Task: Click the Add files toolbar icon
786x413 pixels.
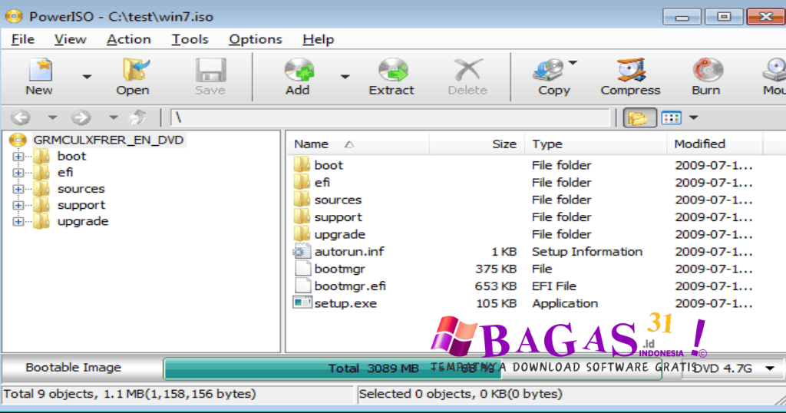Action: 299,70
